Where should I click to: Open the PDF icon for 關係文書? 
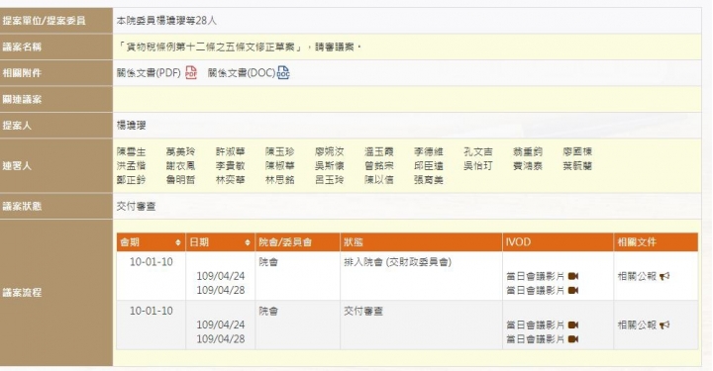pos(191,72)
